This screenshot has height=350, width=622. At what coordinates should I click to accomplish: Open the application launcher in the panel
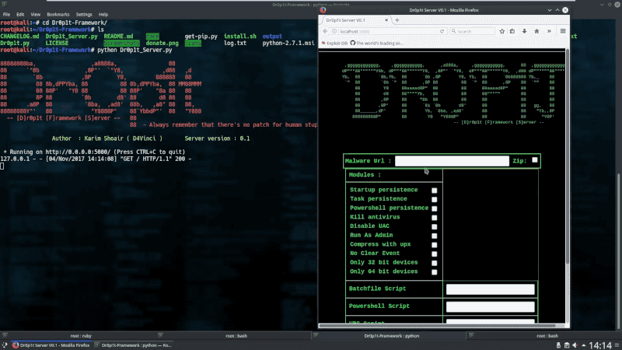point(5,345)
